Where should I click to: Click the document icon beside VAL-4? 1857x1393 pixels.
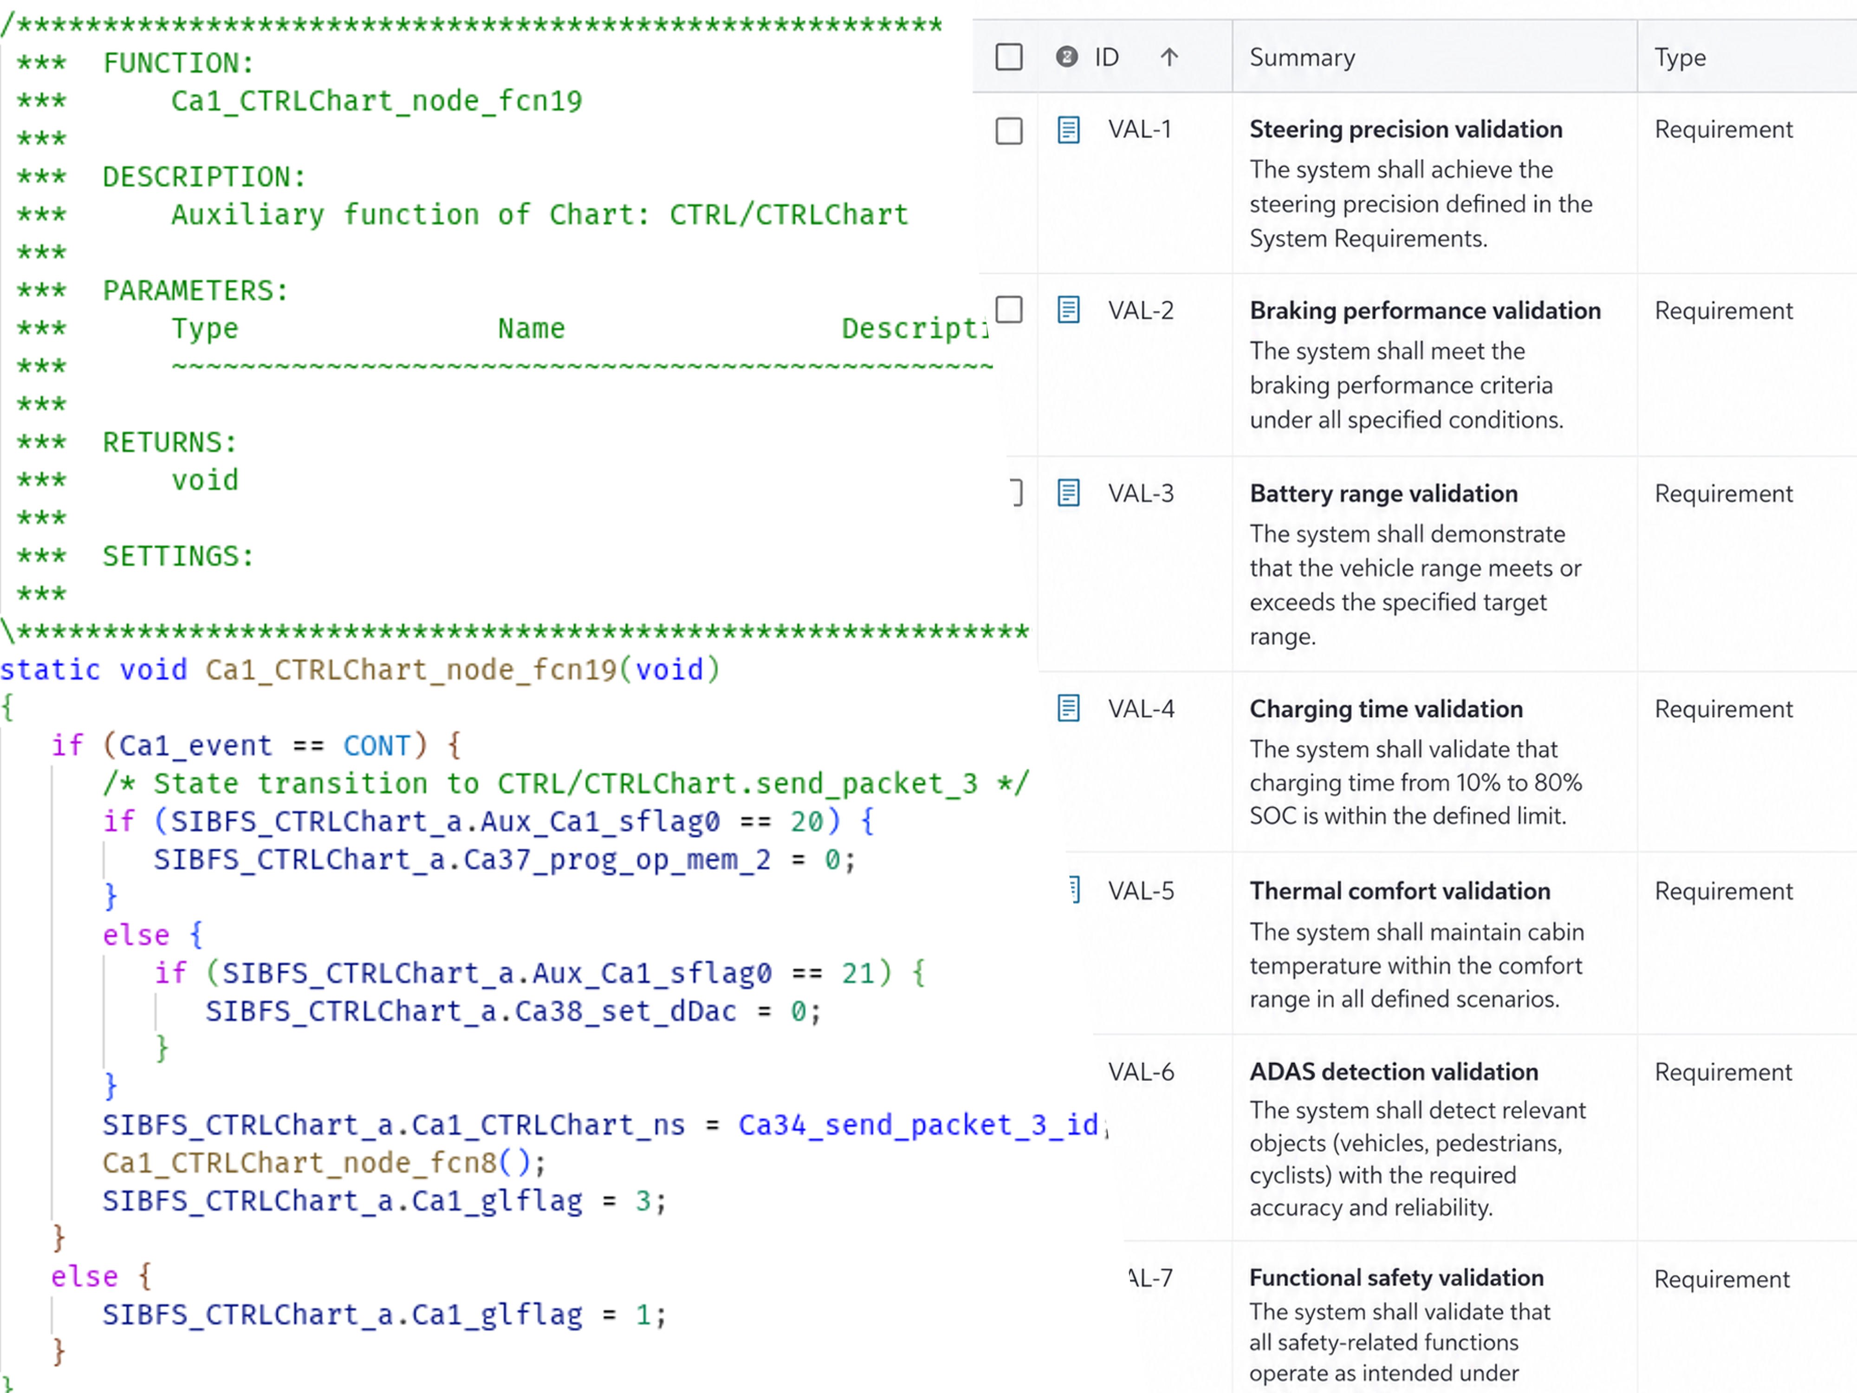click(1068, 708)
